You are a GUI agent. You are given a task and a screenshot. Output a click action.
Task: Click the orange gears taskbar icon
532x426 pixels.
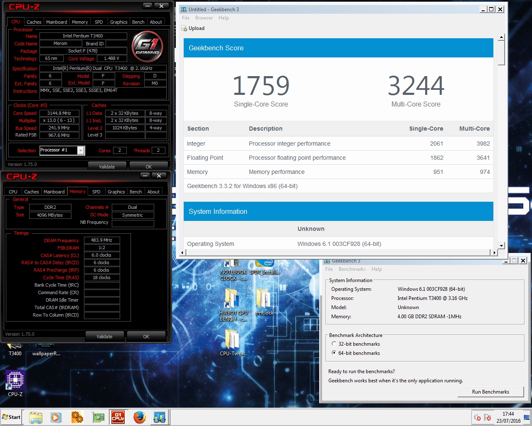[x=77, y=417]
